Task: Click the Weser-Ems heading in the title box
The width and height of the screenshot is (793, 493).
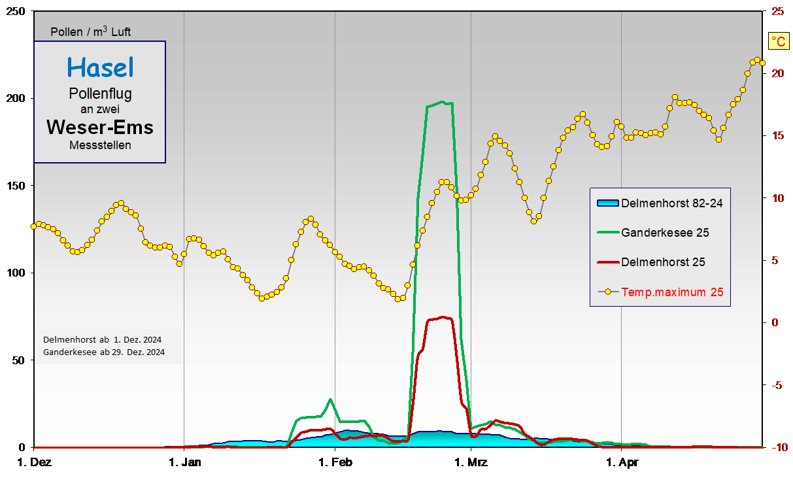Action: tap(100, 127)
